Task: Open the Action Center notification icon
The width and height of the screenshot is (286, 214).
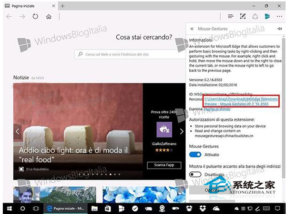Action: [x=277, y=208]
